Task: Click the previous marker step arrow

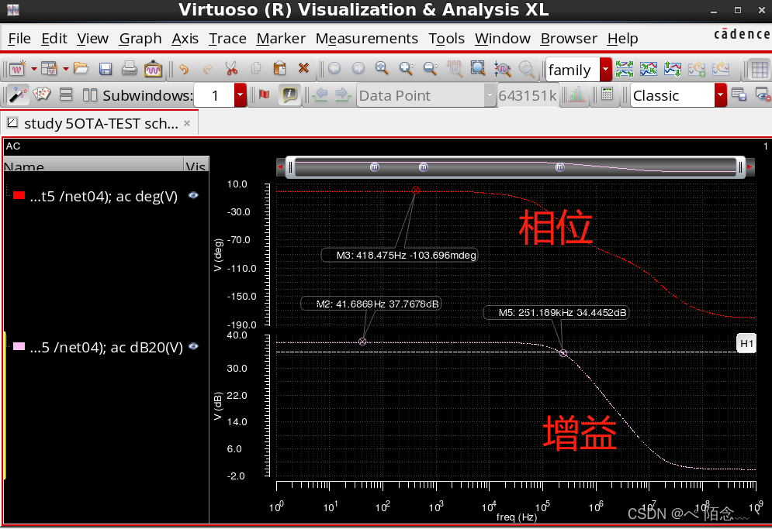Action: point(320,94)
